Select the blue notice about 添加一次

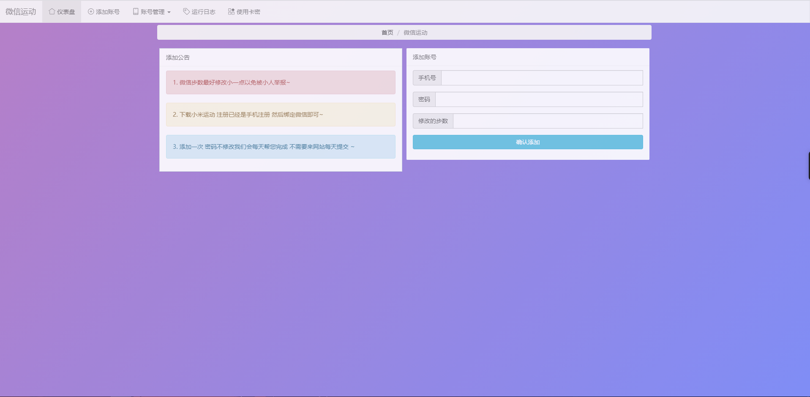click(281, 147)
